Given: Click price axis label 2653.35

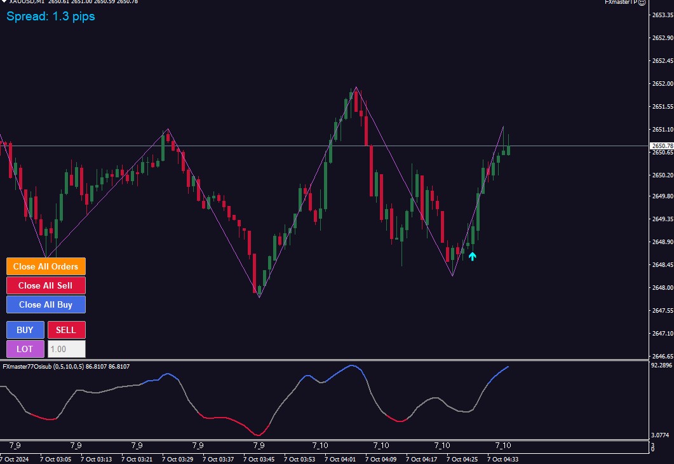Looking at the screenshot, I should (663, 15).
